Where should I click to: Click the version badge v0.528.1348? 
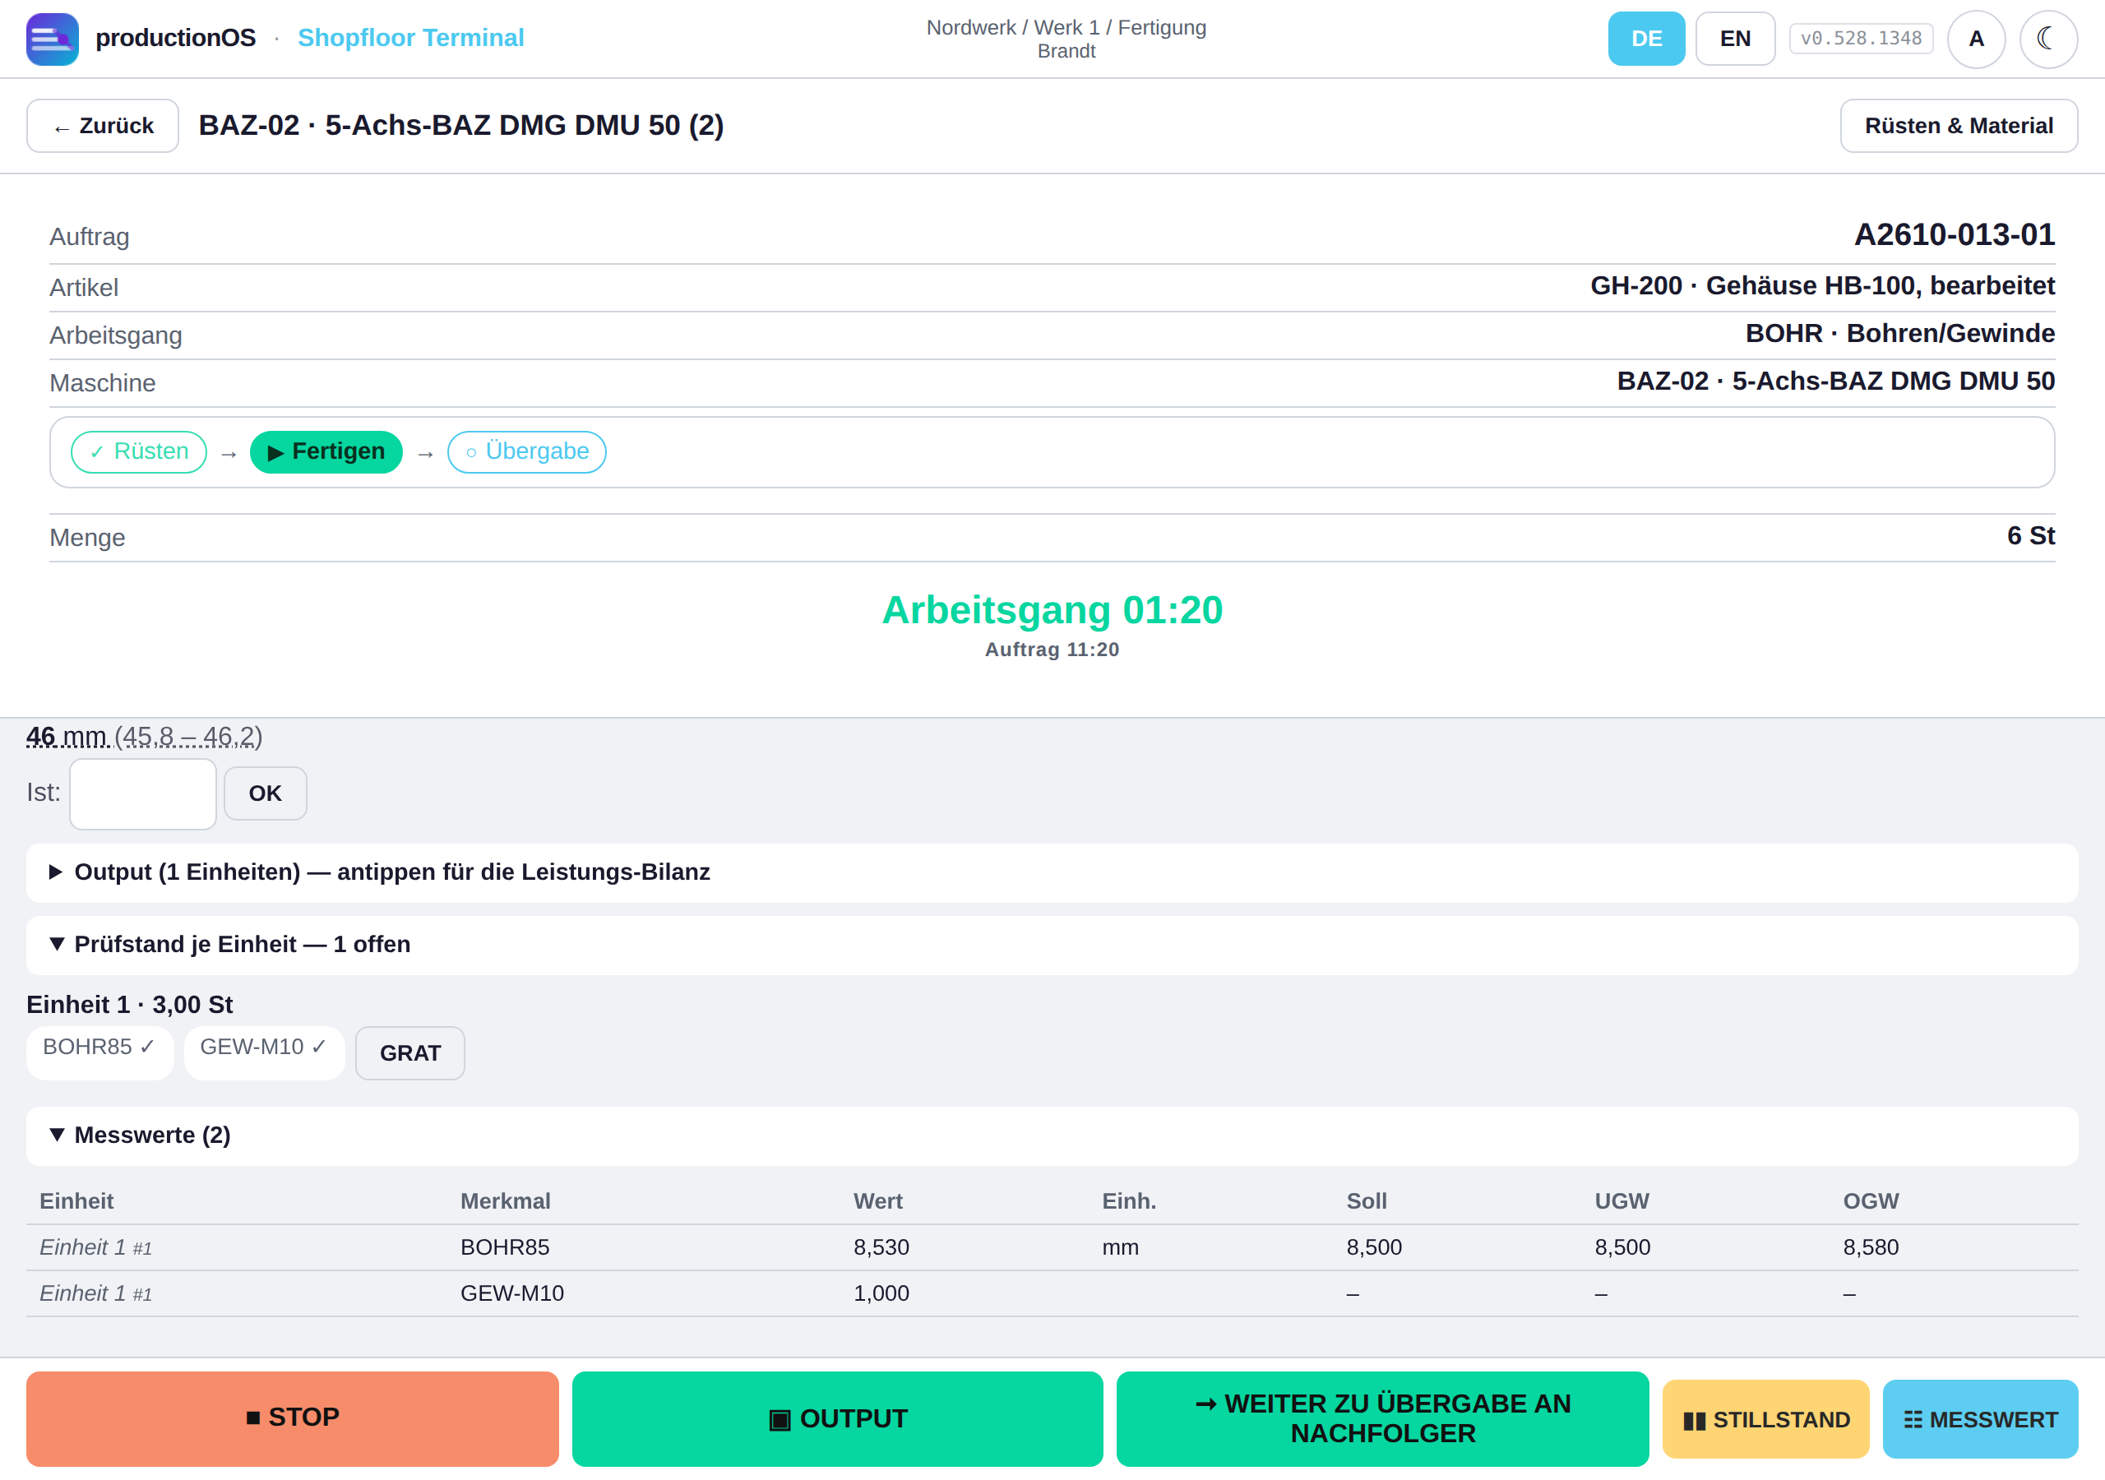[x=1860, y=39]
